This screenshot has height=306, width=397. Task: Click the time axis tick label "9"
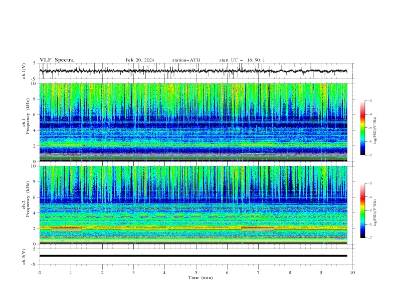click(321, 272)
